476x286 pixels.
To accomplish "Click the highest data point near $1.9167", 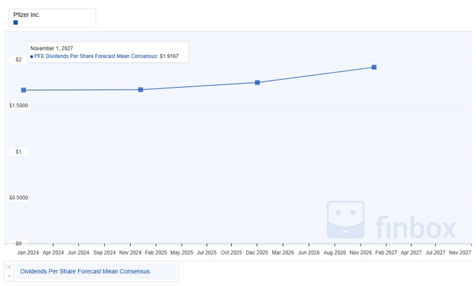I will [x=374, y=68].
